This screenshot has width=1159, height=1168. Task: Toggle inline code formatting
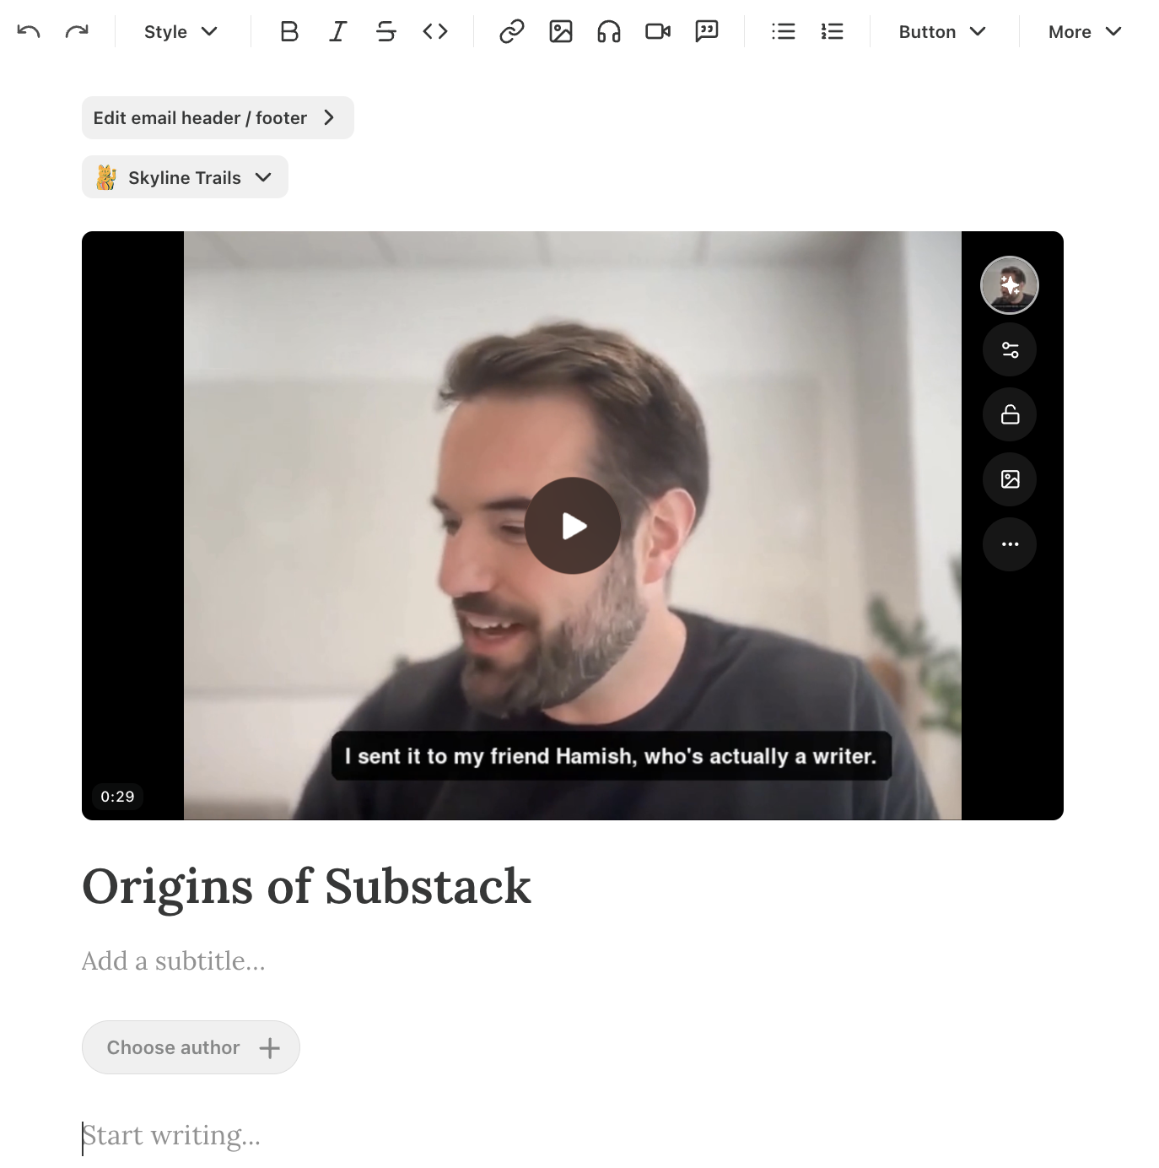click(x=435, y=32)
